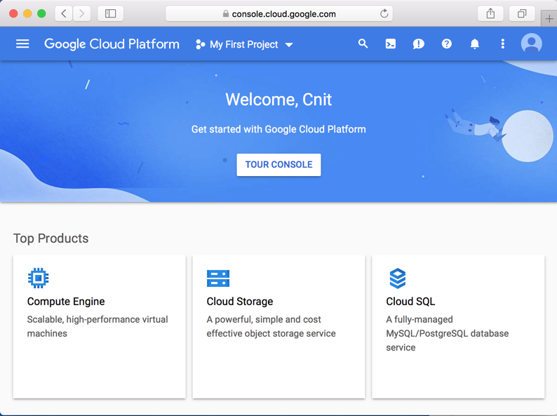Click the Top Products heading
Viewport: 557px width, 416px height.
pyautogui.click(x=51, y=239)
